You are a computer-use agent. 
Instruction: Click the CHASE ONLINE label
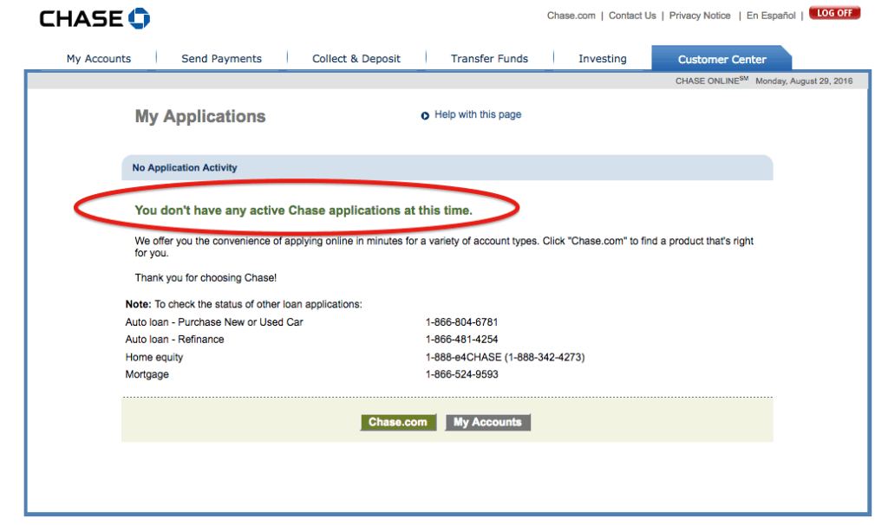711,81
